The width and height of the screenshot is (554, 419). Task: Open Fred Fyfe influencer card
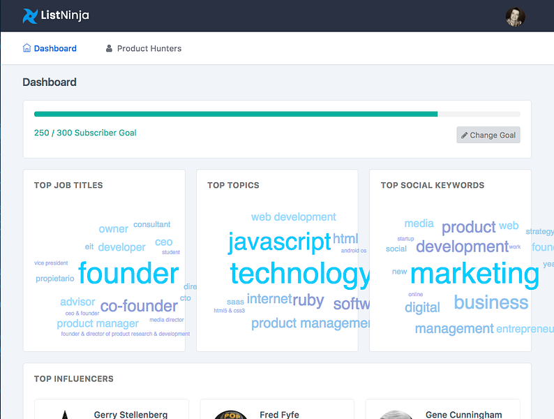click(x=278, y=409)
